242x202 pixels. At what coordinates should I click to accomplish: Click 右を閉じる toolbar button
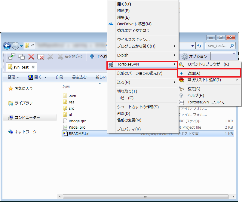[x=70, y=57]
